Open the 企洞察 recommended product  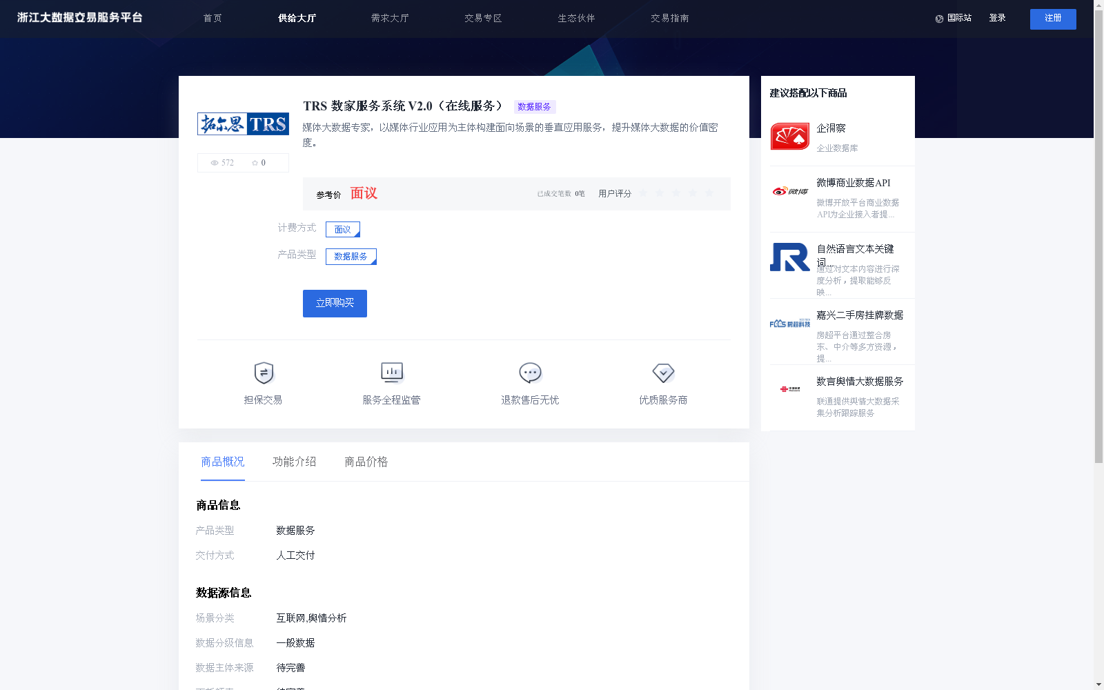click(831, 128)
